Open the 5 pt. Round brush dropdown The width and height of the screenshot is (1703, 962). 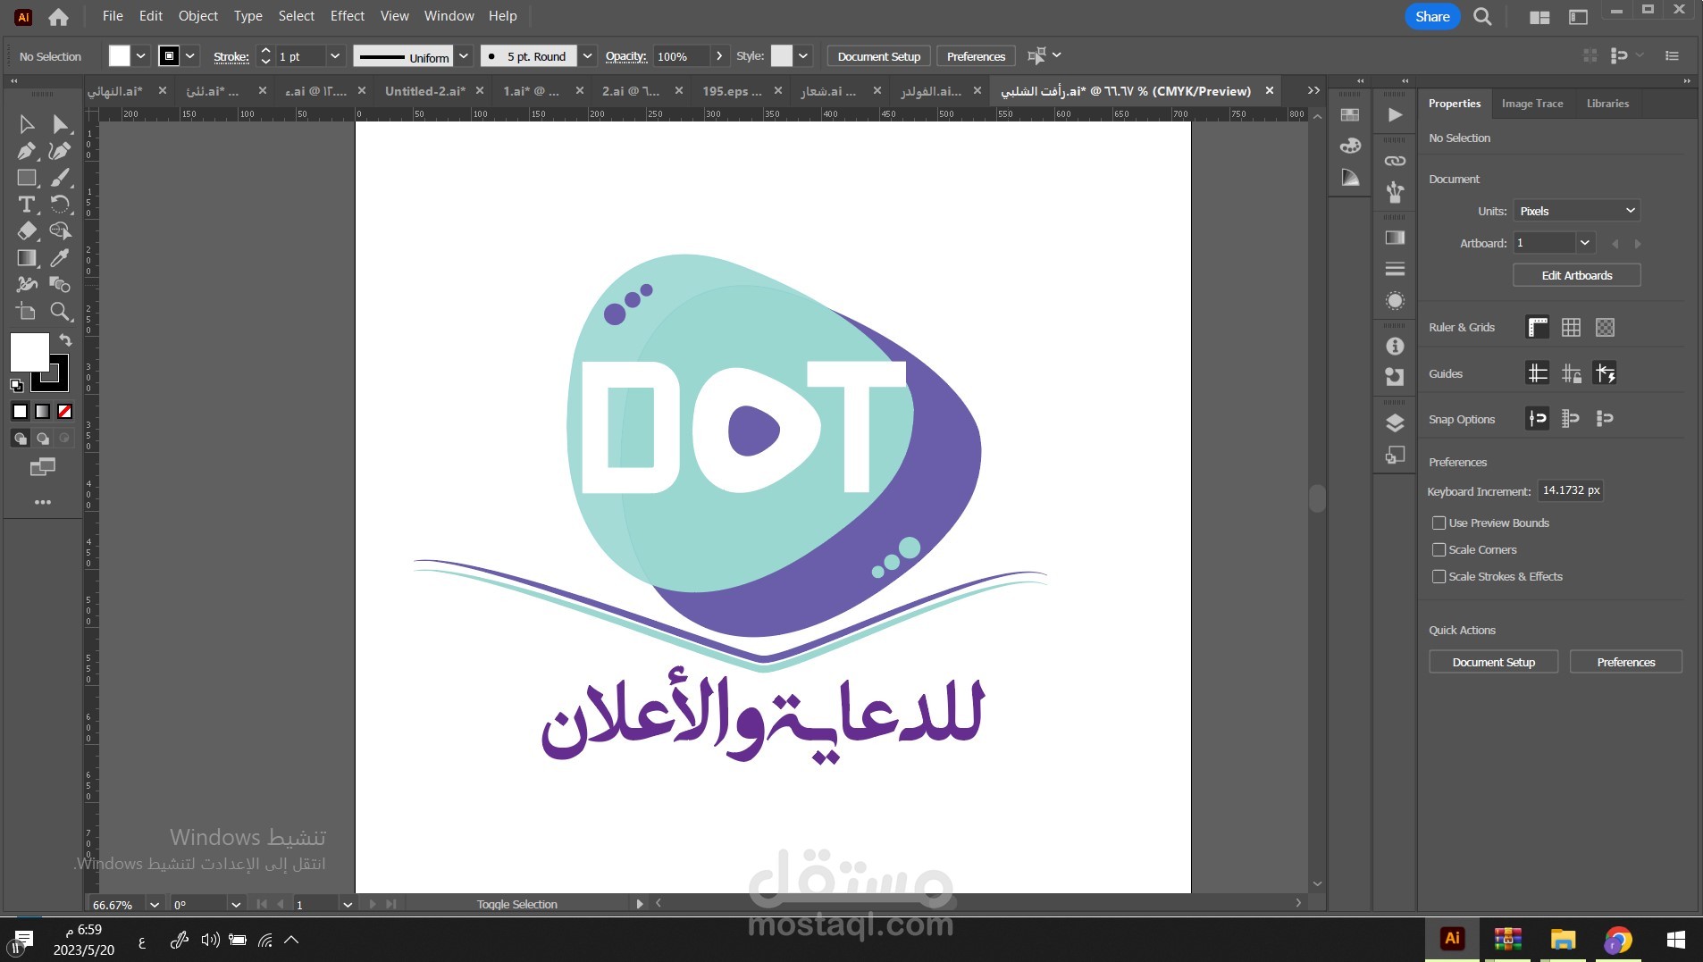pyautogui.click(x=587, y=56)
